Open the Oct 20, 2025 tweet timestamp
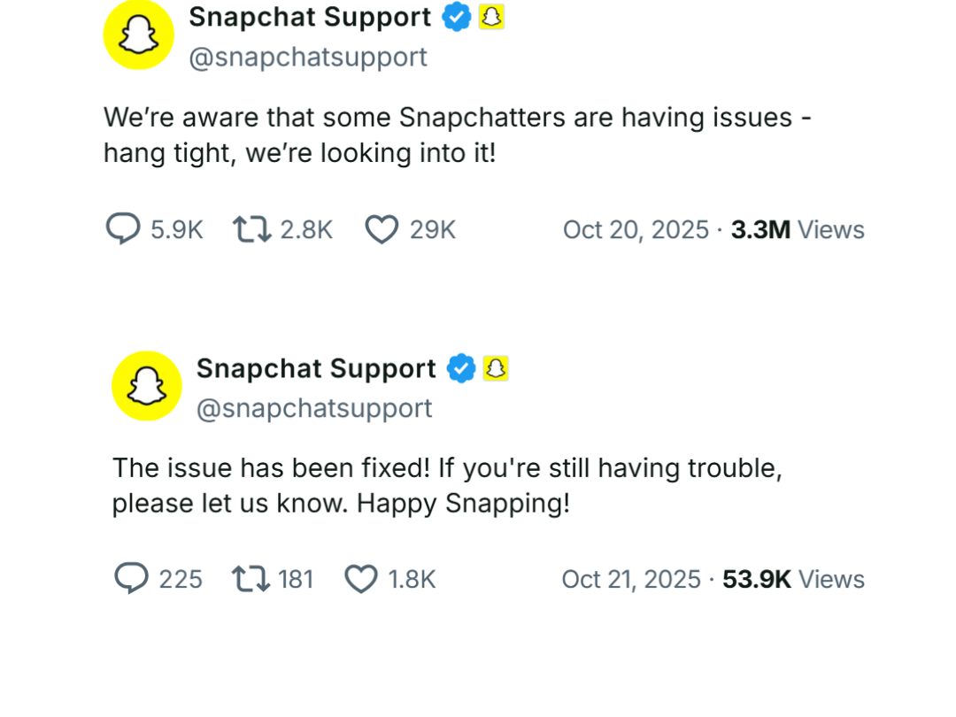 (636, 228)
